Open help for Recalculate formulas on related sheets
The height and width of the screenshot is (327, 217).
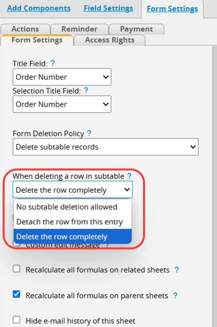[177, 270]
